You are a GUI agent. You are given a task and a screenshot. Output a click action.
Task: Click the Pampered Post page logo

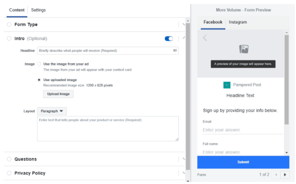pyautogui.click(x=227, y=85)
